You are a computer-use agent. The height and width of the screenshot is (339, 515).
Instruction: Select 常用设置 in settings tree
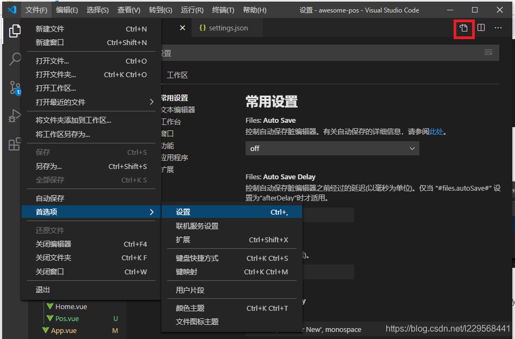[175, 98]
